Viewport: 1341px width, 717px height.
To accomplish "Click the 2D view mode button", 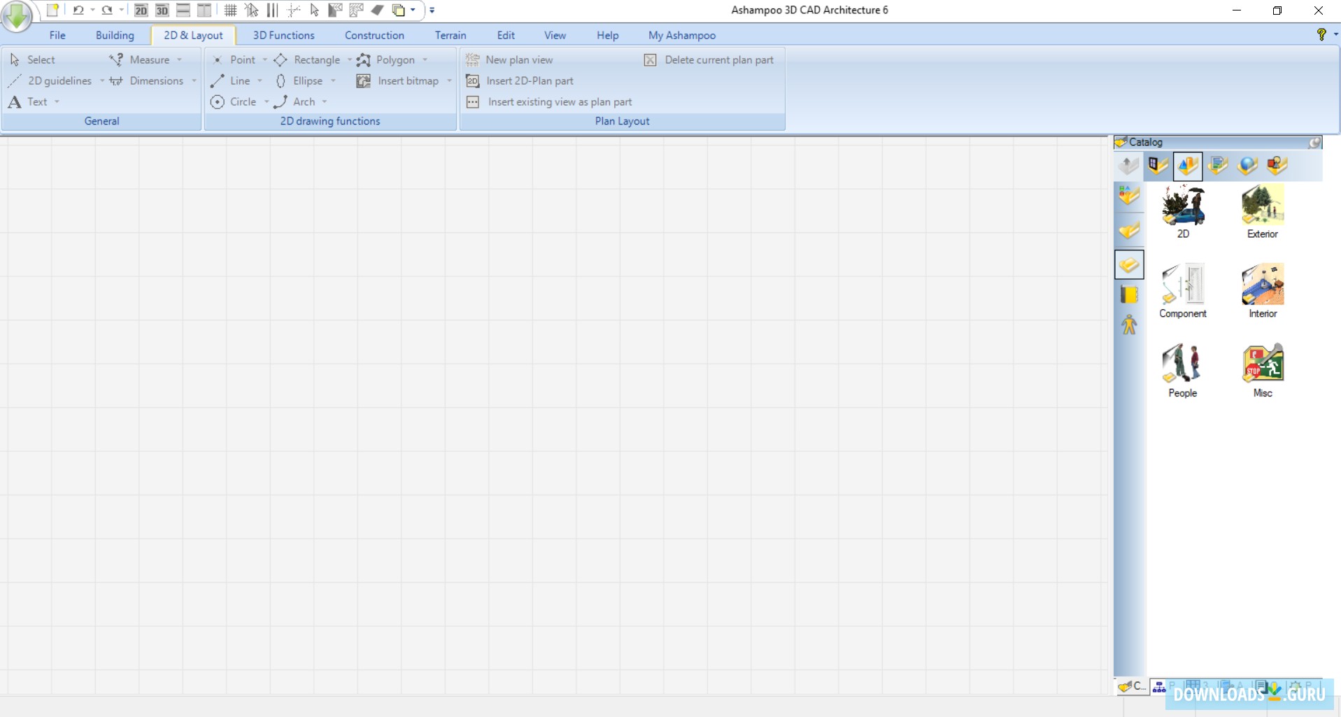I will point(141,10).
